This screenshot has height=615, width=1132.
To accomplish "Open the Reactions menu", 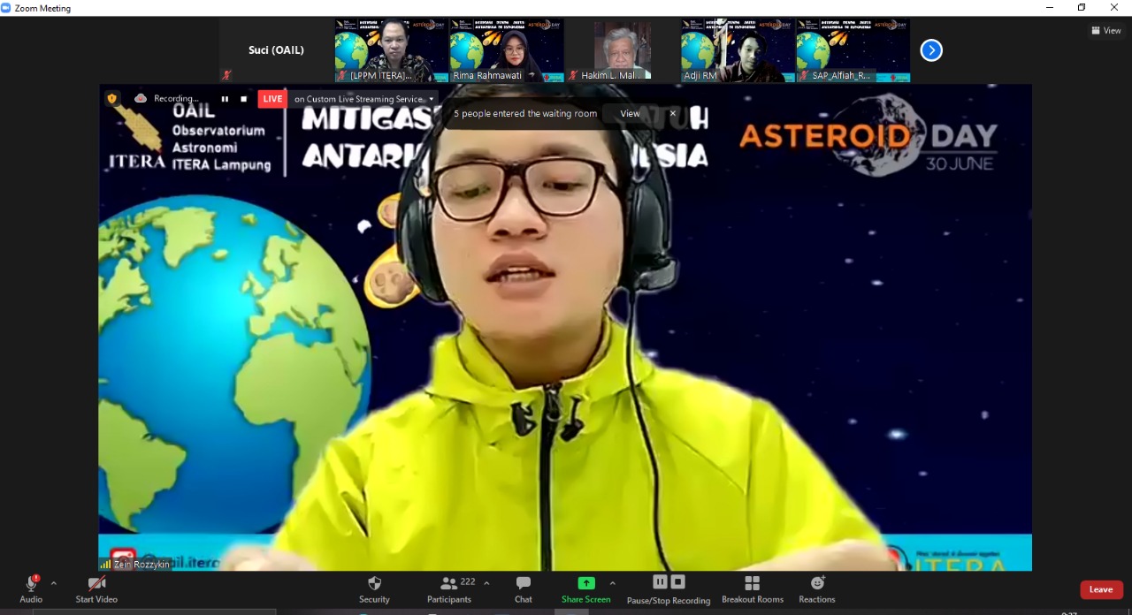I will point(816,588).
